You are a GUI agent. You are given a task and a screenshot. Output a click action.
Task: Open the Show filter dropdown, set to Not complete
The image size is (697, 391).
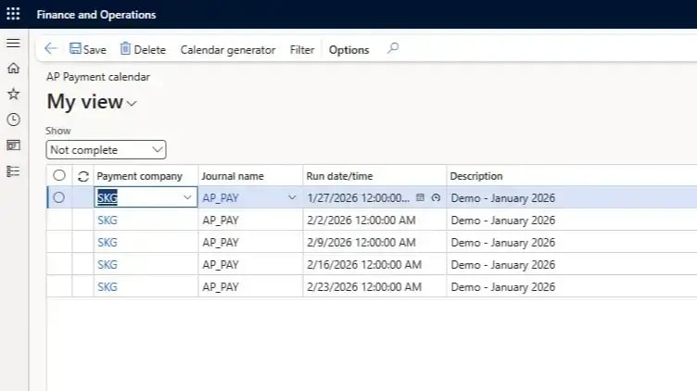click(x=106, y=150)
